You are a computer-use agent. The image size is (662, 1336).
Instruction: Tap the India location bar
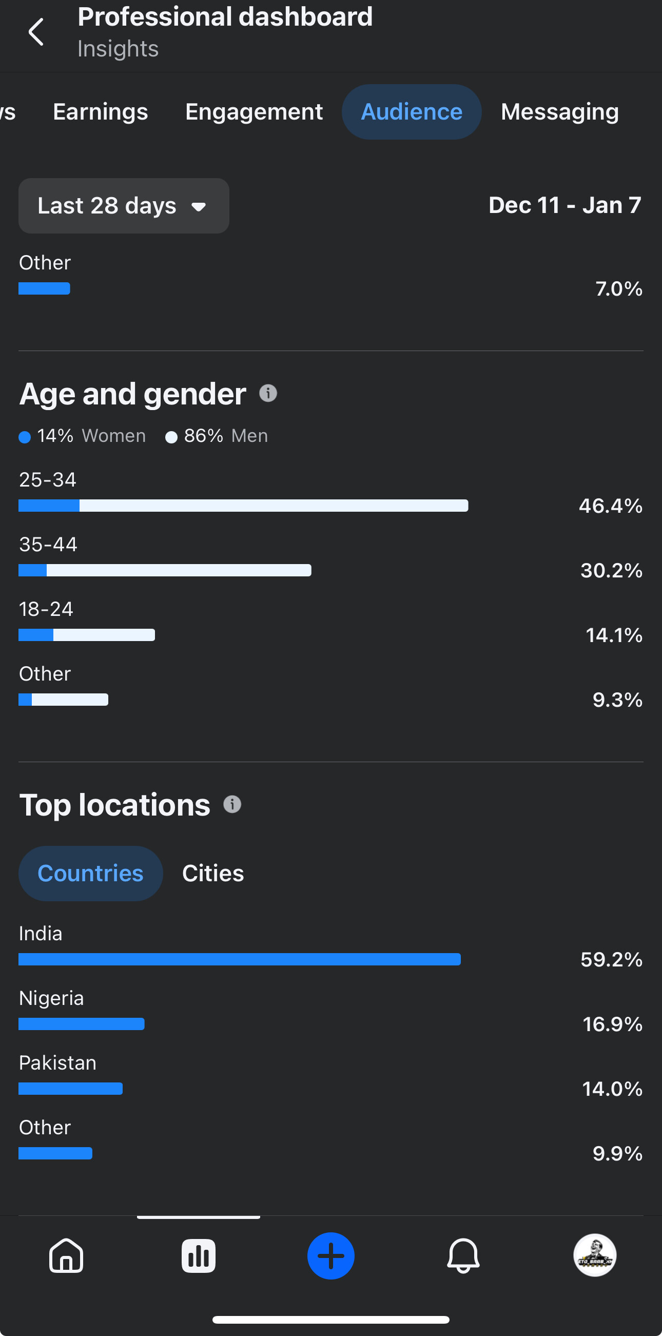coord(240,959)
